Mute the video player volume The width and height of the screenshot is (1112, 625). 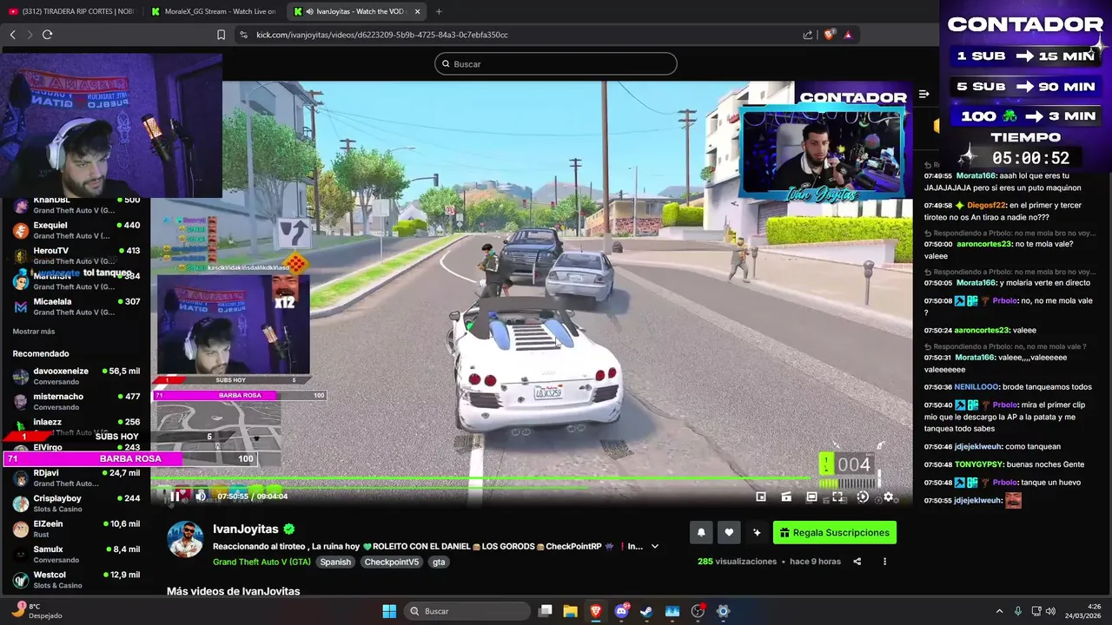[x=201, y=497]
